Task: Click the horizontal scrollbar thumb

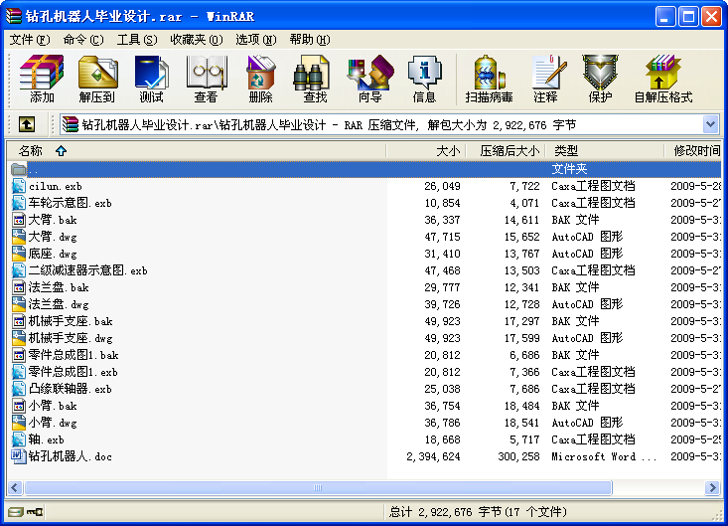Action: (318, 487)
